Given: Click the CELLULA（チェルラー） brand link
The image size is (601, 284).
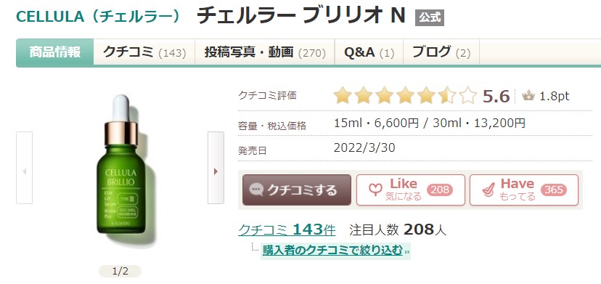Looking at the screenshot, I should pos(98,17).
